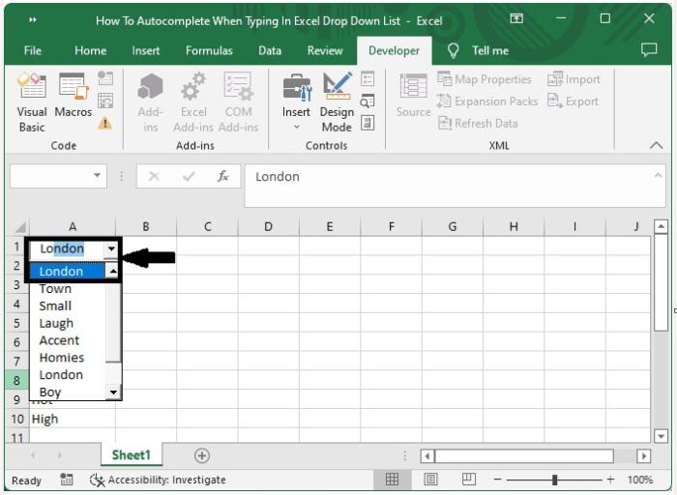677x495 pixels.
Task: Click worksheet vertical scroll down arrow
Action: tap(661, 436)
